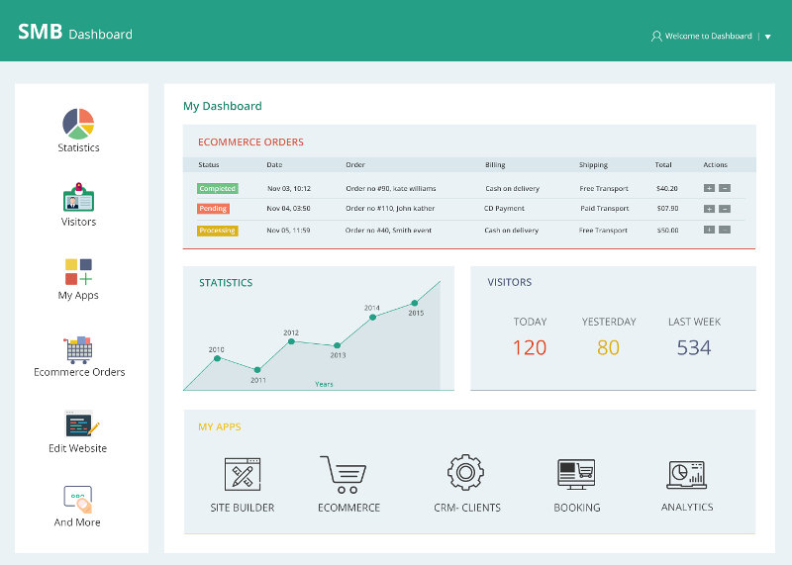Click the Status column header

209,164
